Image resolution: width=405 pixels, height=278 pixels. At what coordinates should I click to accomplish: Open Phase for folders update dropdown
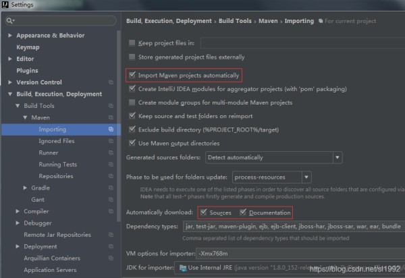click(306, 177)
